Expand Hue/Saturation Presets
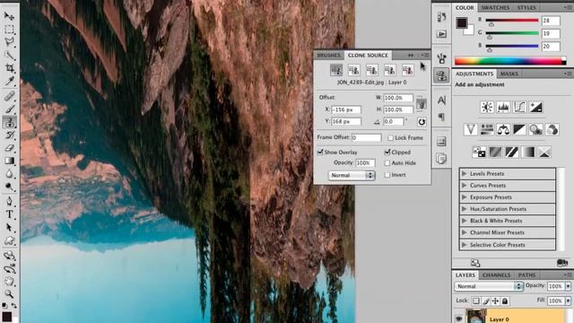The image size is (574, 323). (x=465, y=209)
